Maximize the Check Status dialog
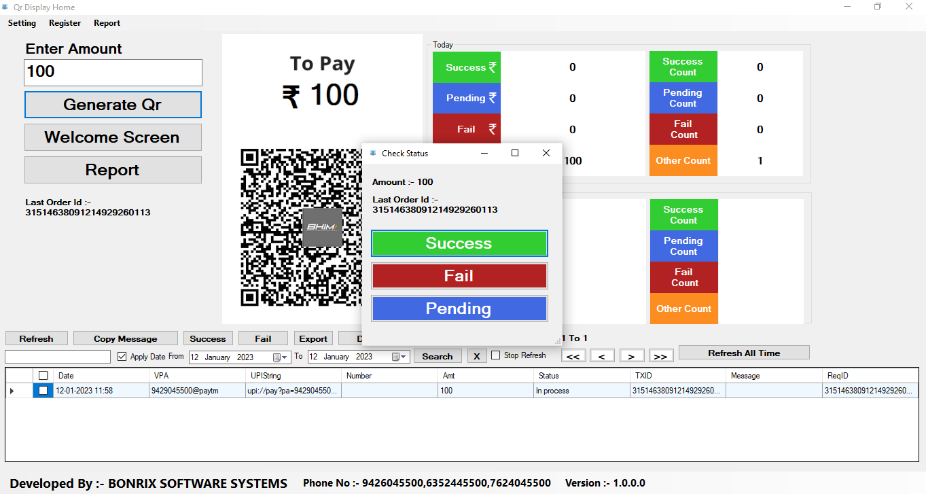 [x=515, y=154]
